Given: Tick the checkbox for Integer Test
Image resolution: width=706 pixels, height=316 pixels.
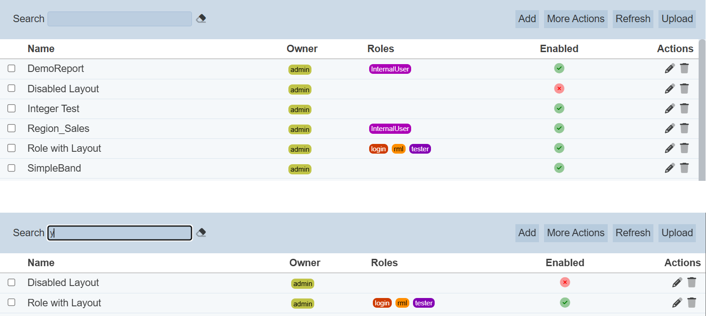Looking at the screenshot, I should (12, 108).
